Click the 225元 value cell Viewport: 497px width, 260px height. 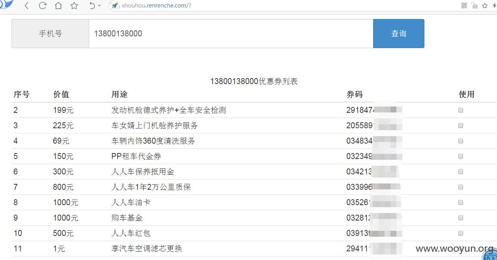63,125
